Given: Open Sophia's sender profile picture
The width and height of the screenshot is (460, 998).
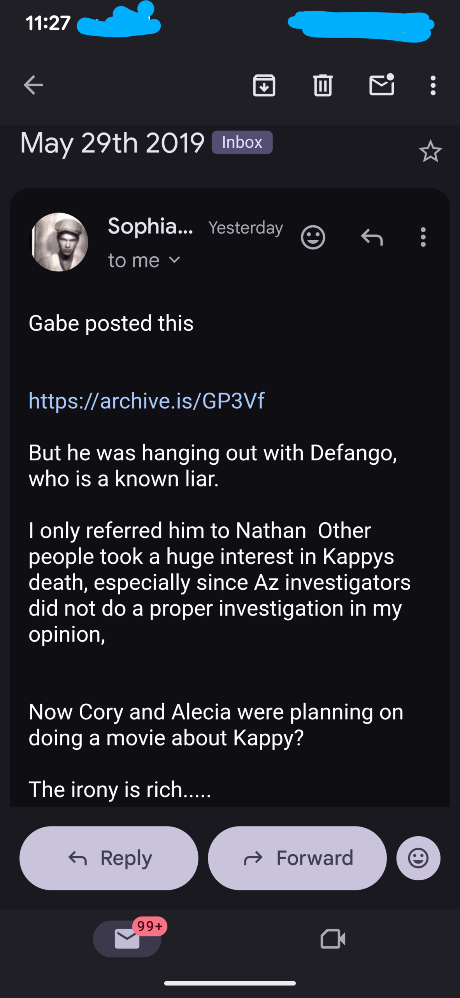Looking at the screenshot, I should coord(59,242).
